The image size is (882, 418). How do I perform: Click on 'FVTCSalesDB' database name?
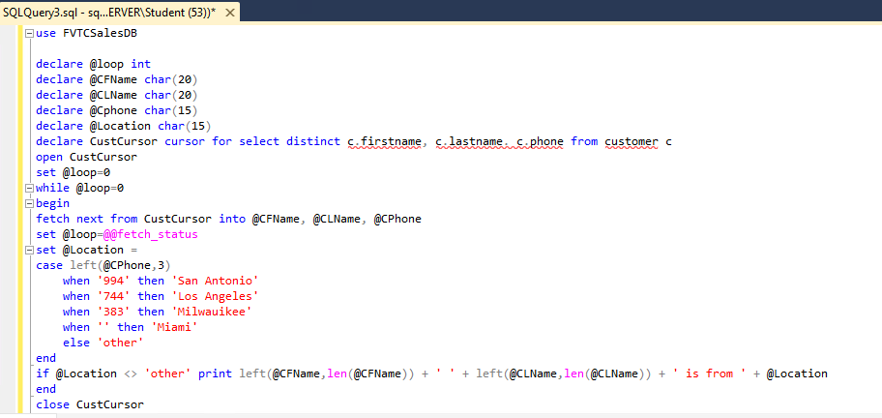(100, 33)
